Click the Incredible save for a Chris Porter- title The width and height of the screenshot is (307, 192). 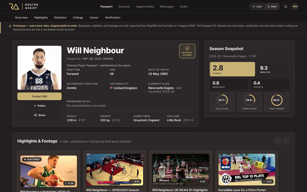pos(243,190)
